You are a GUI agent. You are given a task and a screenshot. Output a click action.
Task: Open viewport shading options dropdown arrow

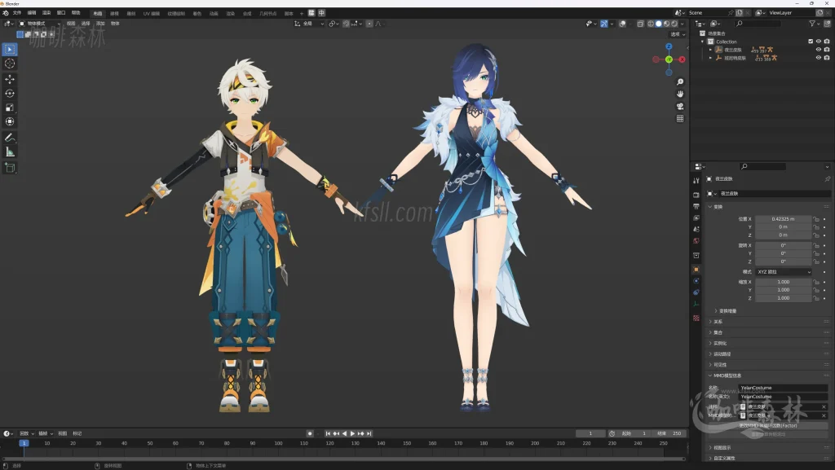point(683,24)
